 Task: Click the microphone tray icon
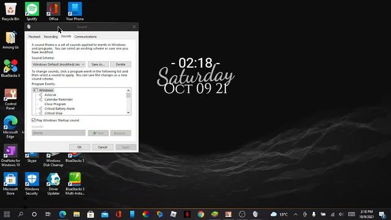313,215
